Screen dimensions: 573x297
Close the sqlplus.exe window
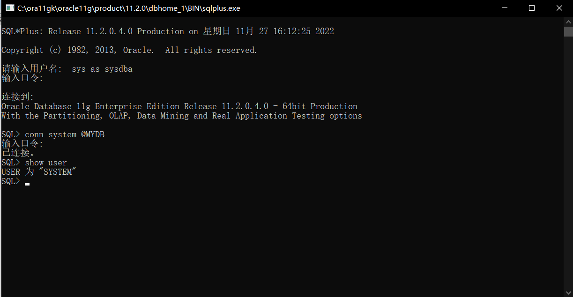click(x=559, y=8)
